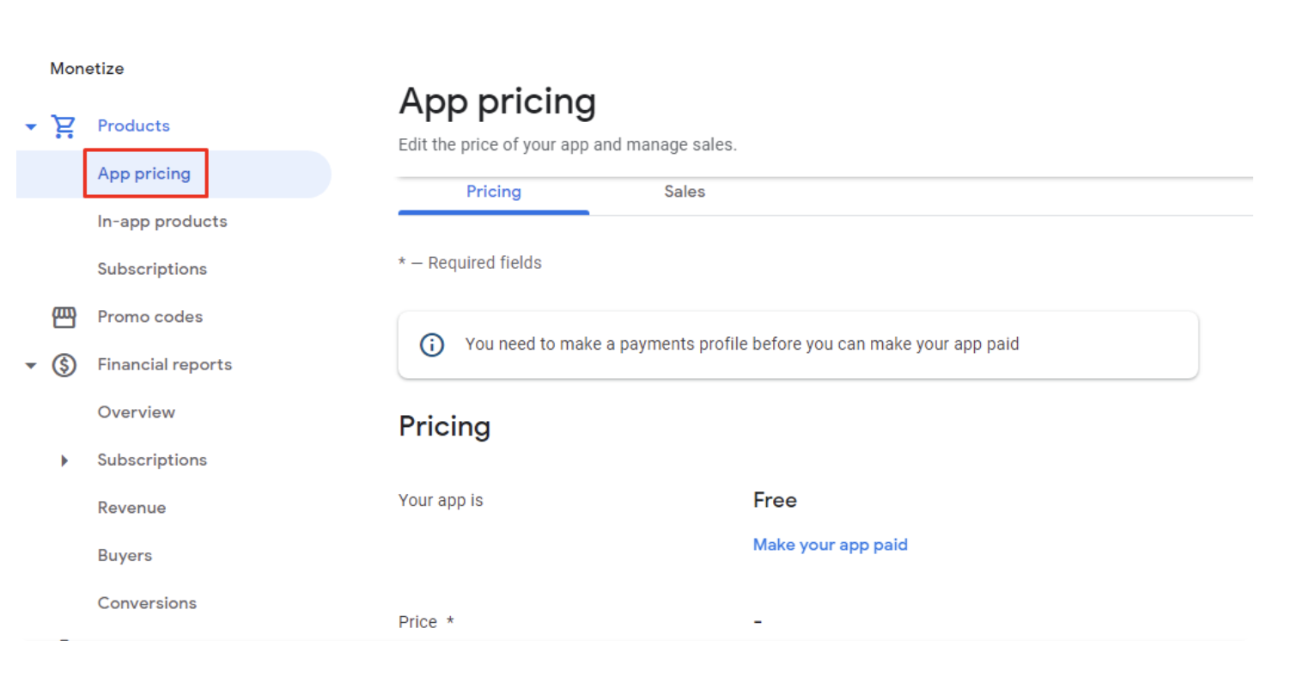Open the Revenue report

pos(131,508)
